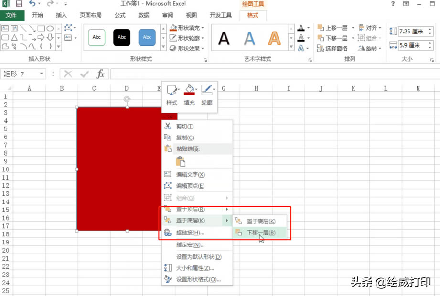The image size is (440, 296).
Task: Click the 对齐 (Align) button
Action: pyautogui.click(x=370, y=28)
